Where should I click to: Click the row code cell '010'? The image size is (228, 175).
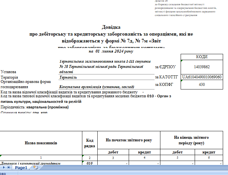pyautogui.click(x=90, y=163)
